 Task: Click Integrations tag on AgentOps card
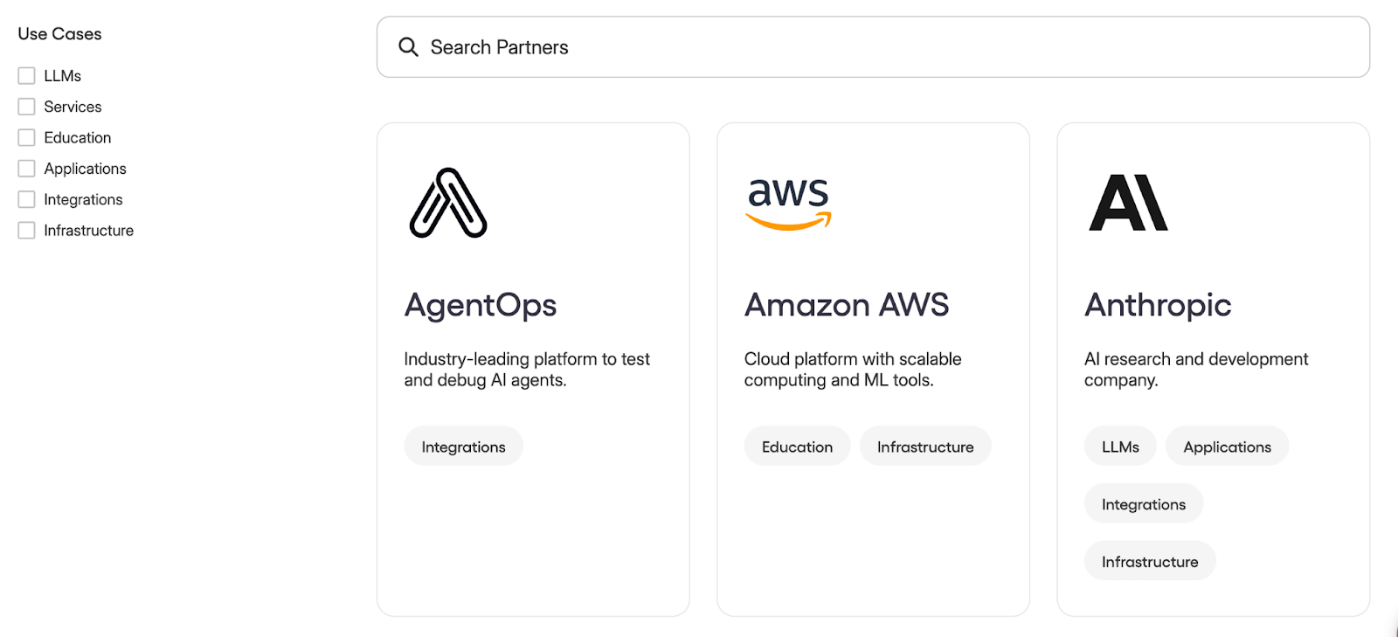point(463,447)
